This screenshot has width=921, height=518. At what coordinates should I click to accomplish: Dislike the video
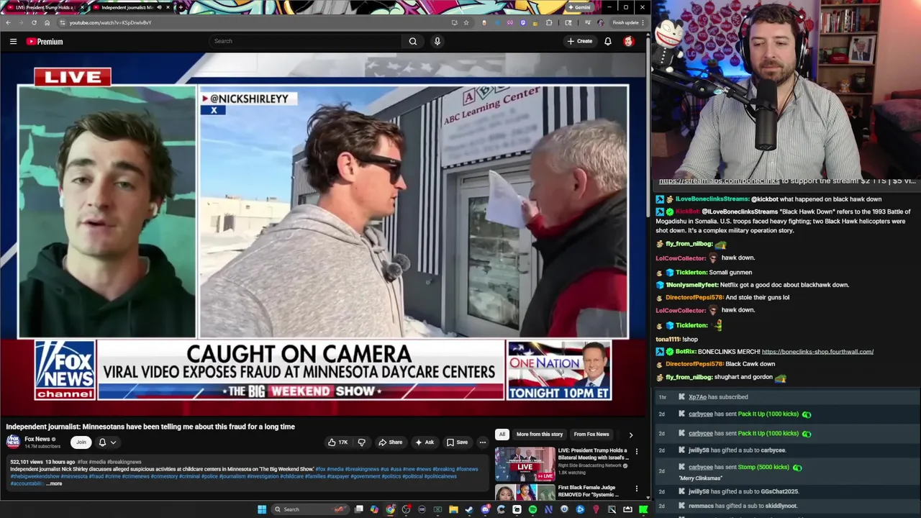pyautogui.click(x=362, y=442)
